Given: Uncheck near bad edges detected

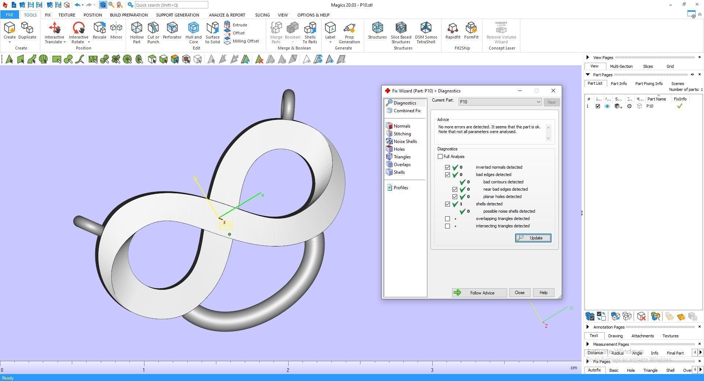Looking at the screenshot, I should point(455,189).
